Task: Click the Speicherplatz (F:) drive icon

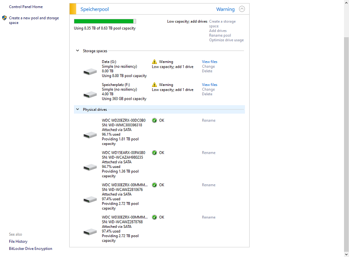Action: (x=90, y=94)
